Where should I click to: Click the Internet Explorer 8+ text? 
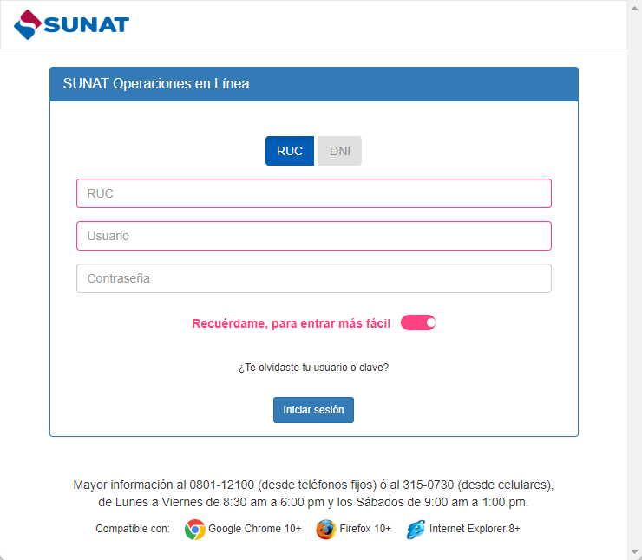click(x=475, y=529)
